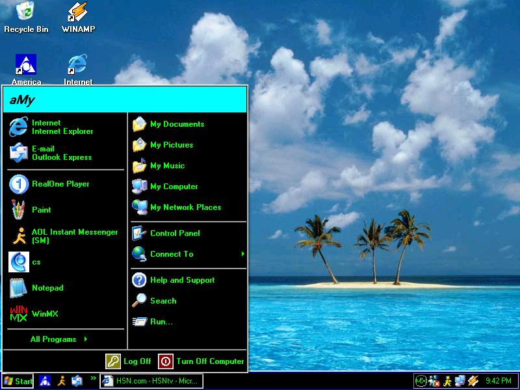The height and width of the screenshot is (390, 520).
Task: Click the Start button on taskbar
Action: click(18, 381)
